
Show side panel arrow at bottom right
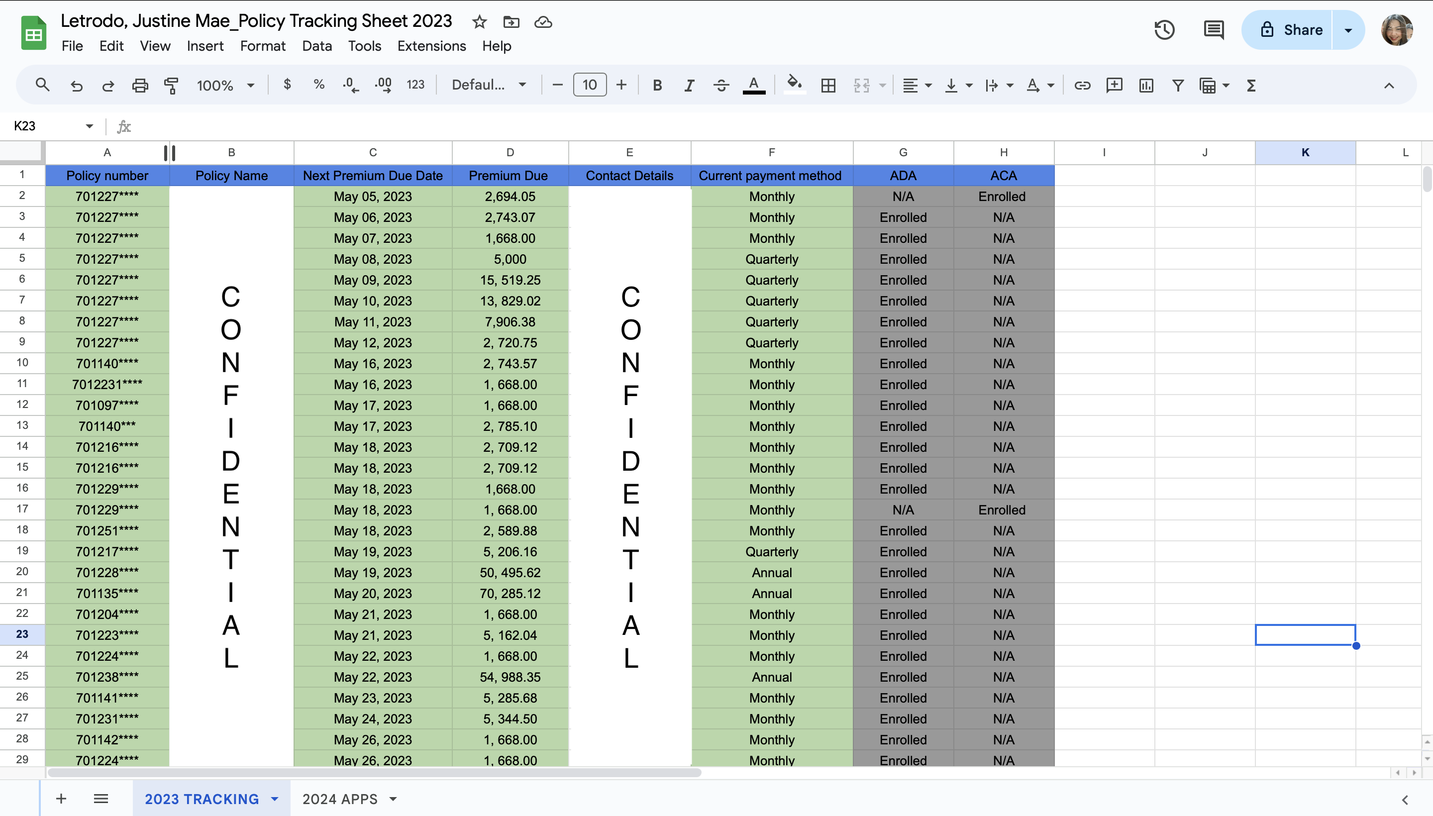pos(1405,800)
